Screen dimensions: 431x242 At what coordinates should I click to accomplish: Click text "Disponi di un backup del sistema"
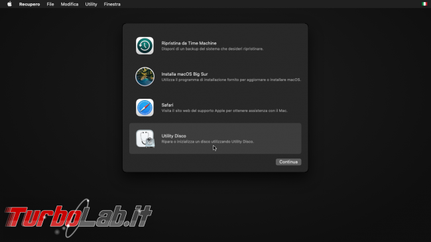(x=191, y=49)
